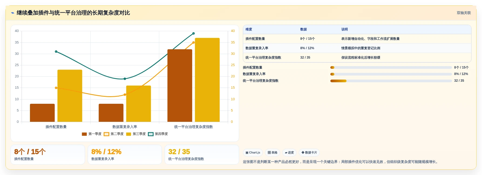Image resolution: width=482 pixels, height=175 pixels.
Task: Select the 进度 tag chip
Action: [289, 153]
